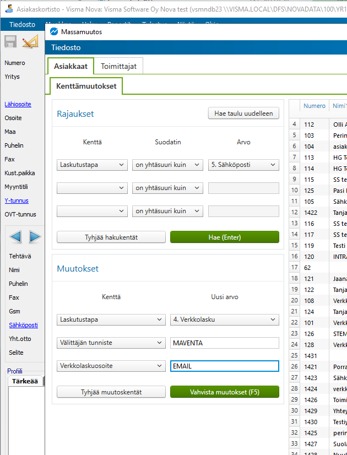Open the '4. Verkkolasku' new value dropdown
347x455 pixels.
coord(225,320)
